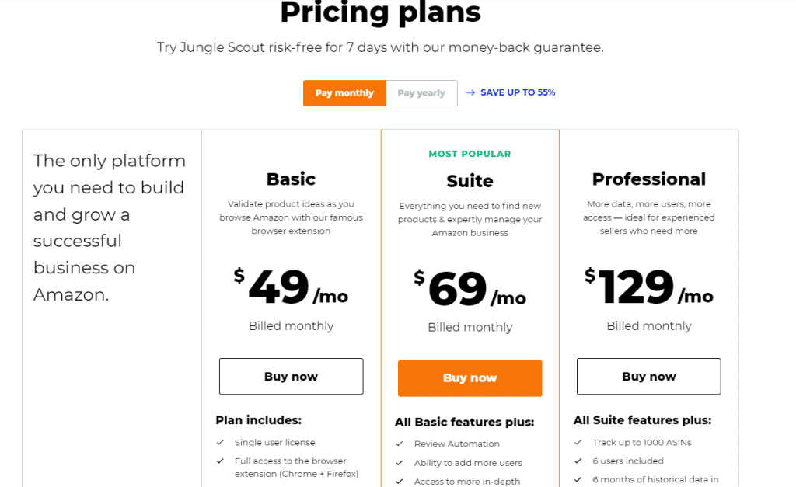Buy the Professional plan now
Image resolution: width=796 pixels, height=487 pixels.
pos(648,377)
